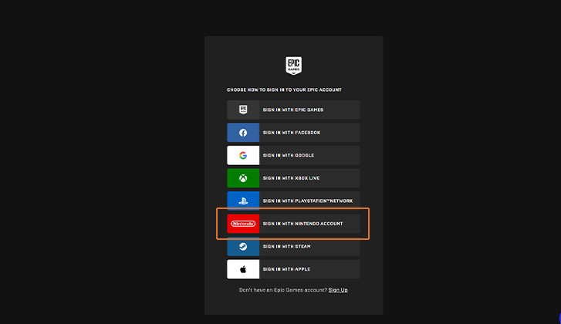This screenshot has height=324, width=561.
Task: Click the Steam logo icon
Action: tap(243, 246)
